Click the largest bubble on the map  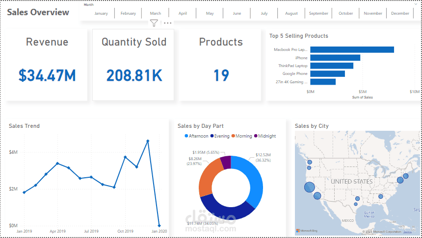click(x=310, y=187)
